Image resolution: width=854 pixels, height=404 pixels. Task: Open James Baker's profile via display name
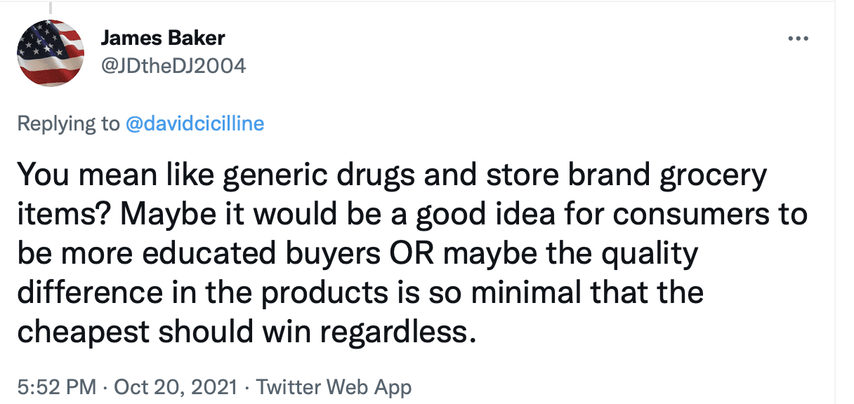click(x=162, y=38)
